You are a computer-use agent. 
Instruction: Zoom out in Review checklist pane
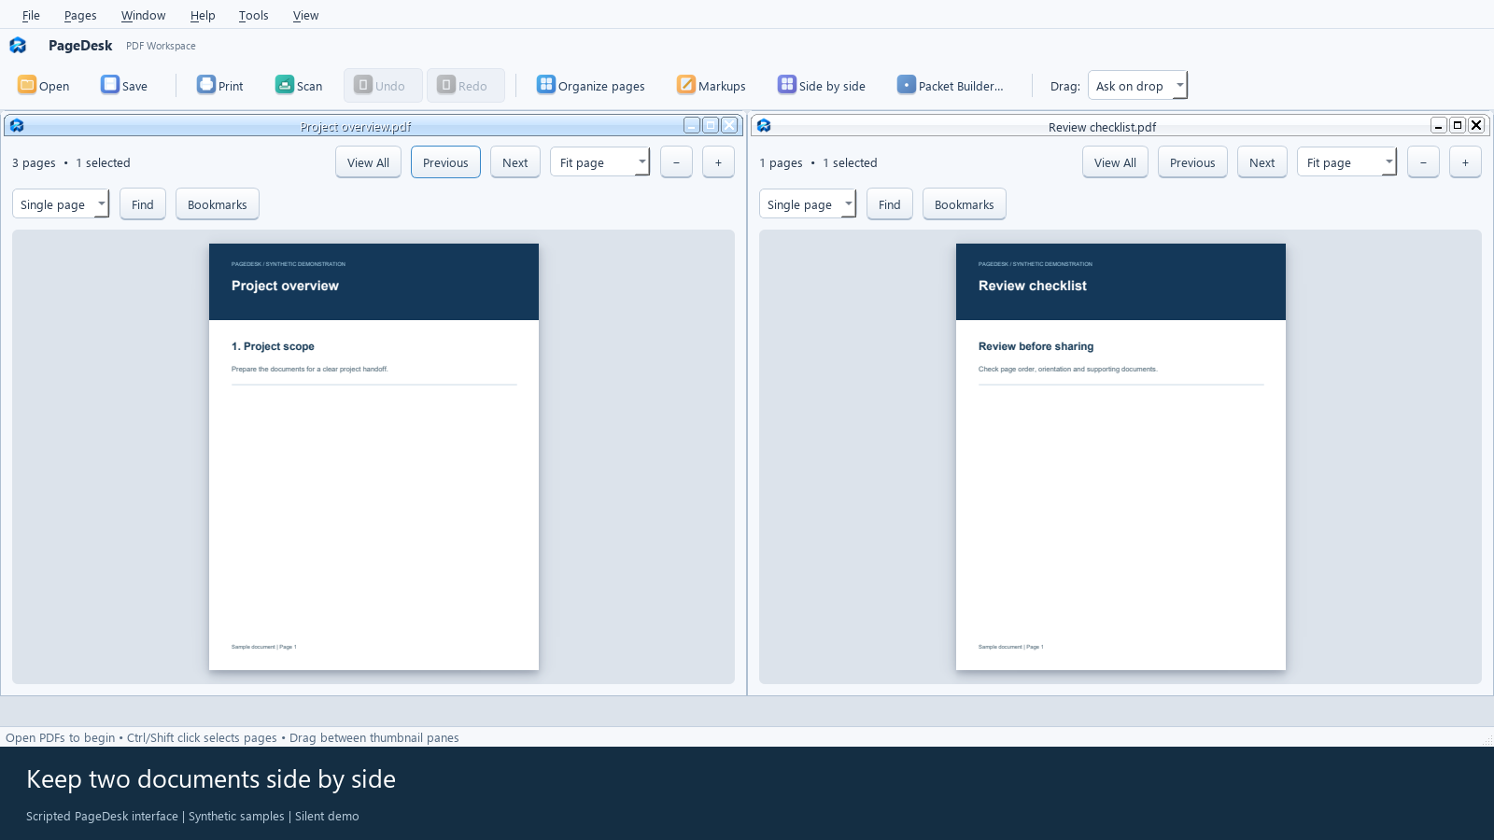pos(1423,162)
